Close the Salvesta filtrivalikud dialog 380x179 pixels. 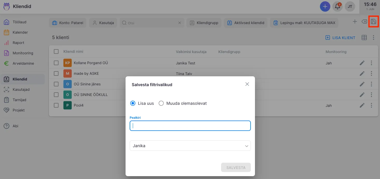tap(247, 84)
